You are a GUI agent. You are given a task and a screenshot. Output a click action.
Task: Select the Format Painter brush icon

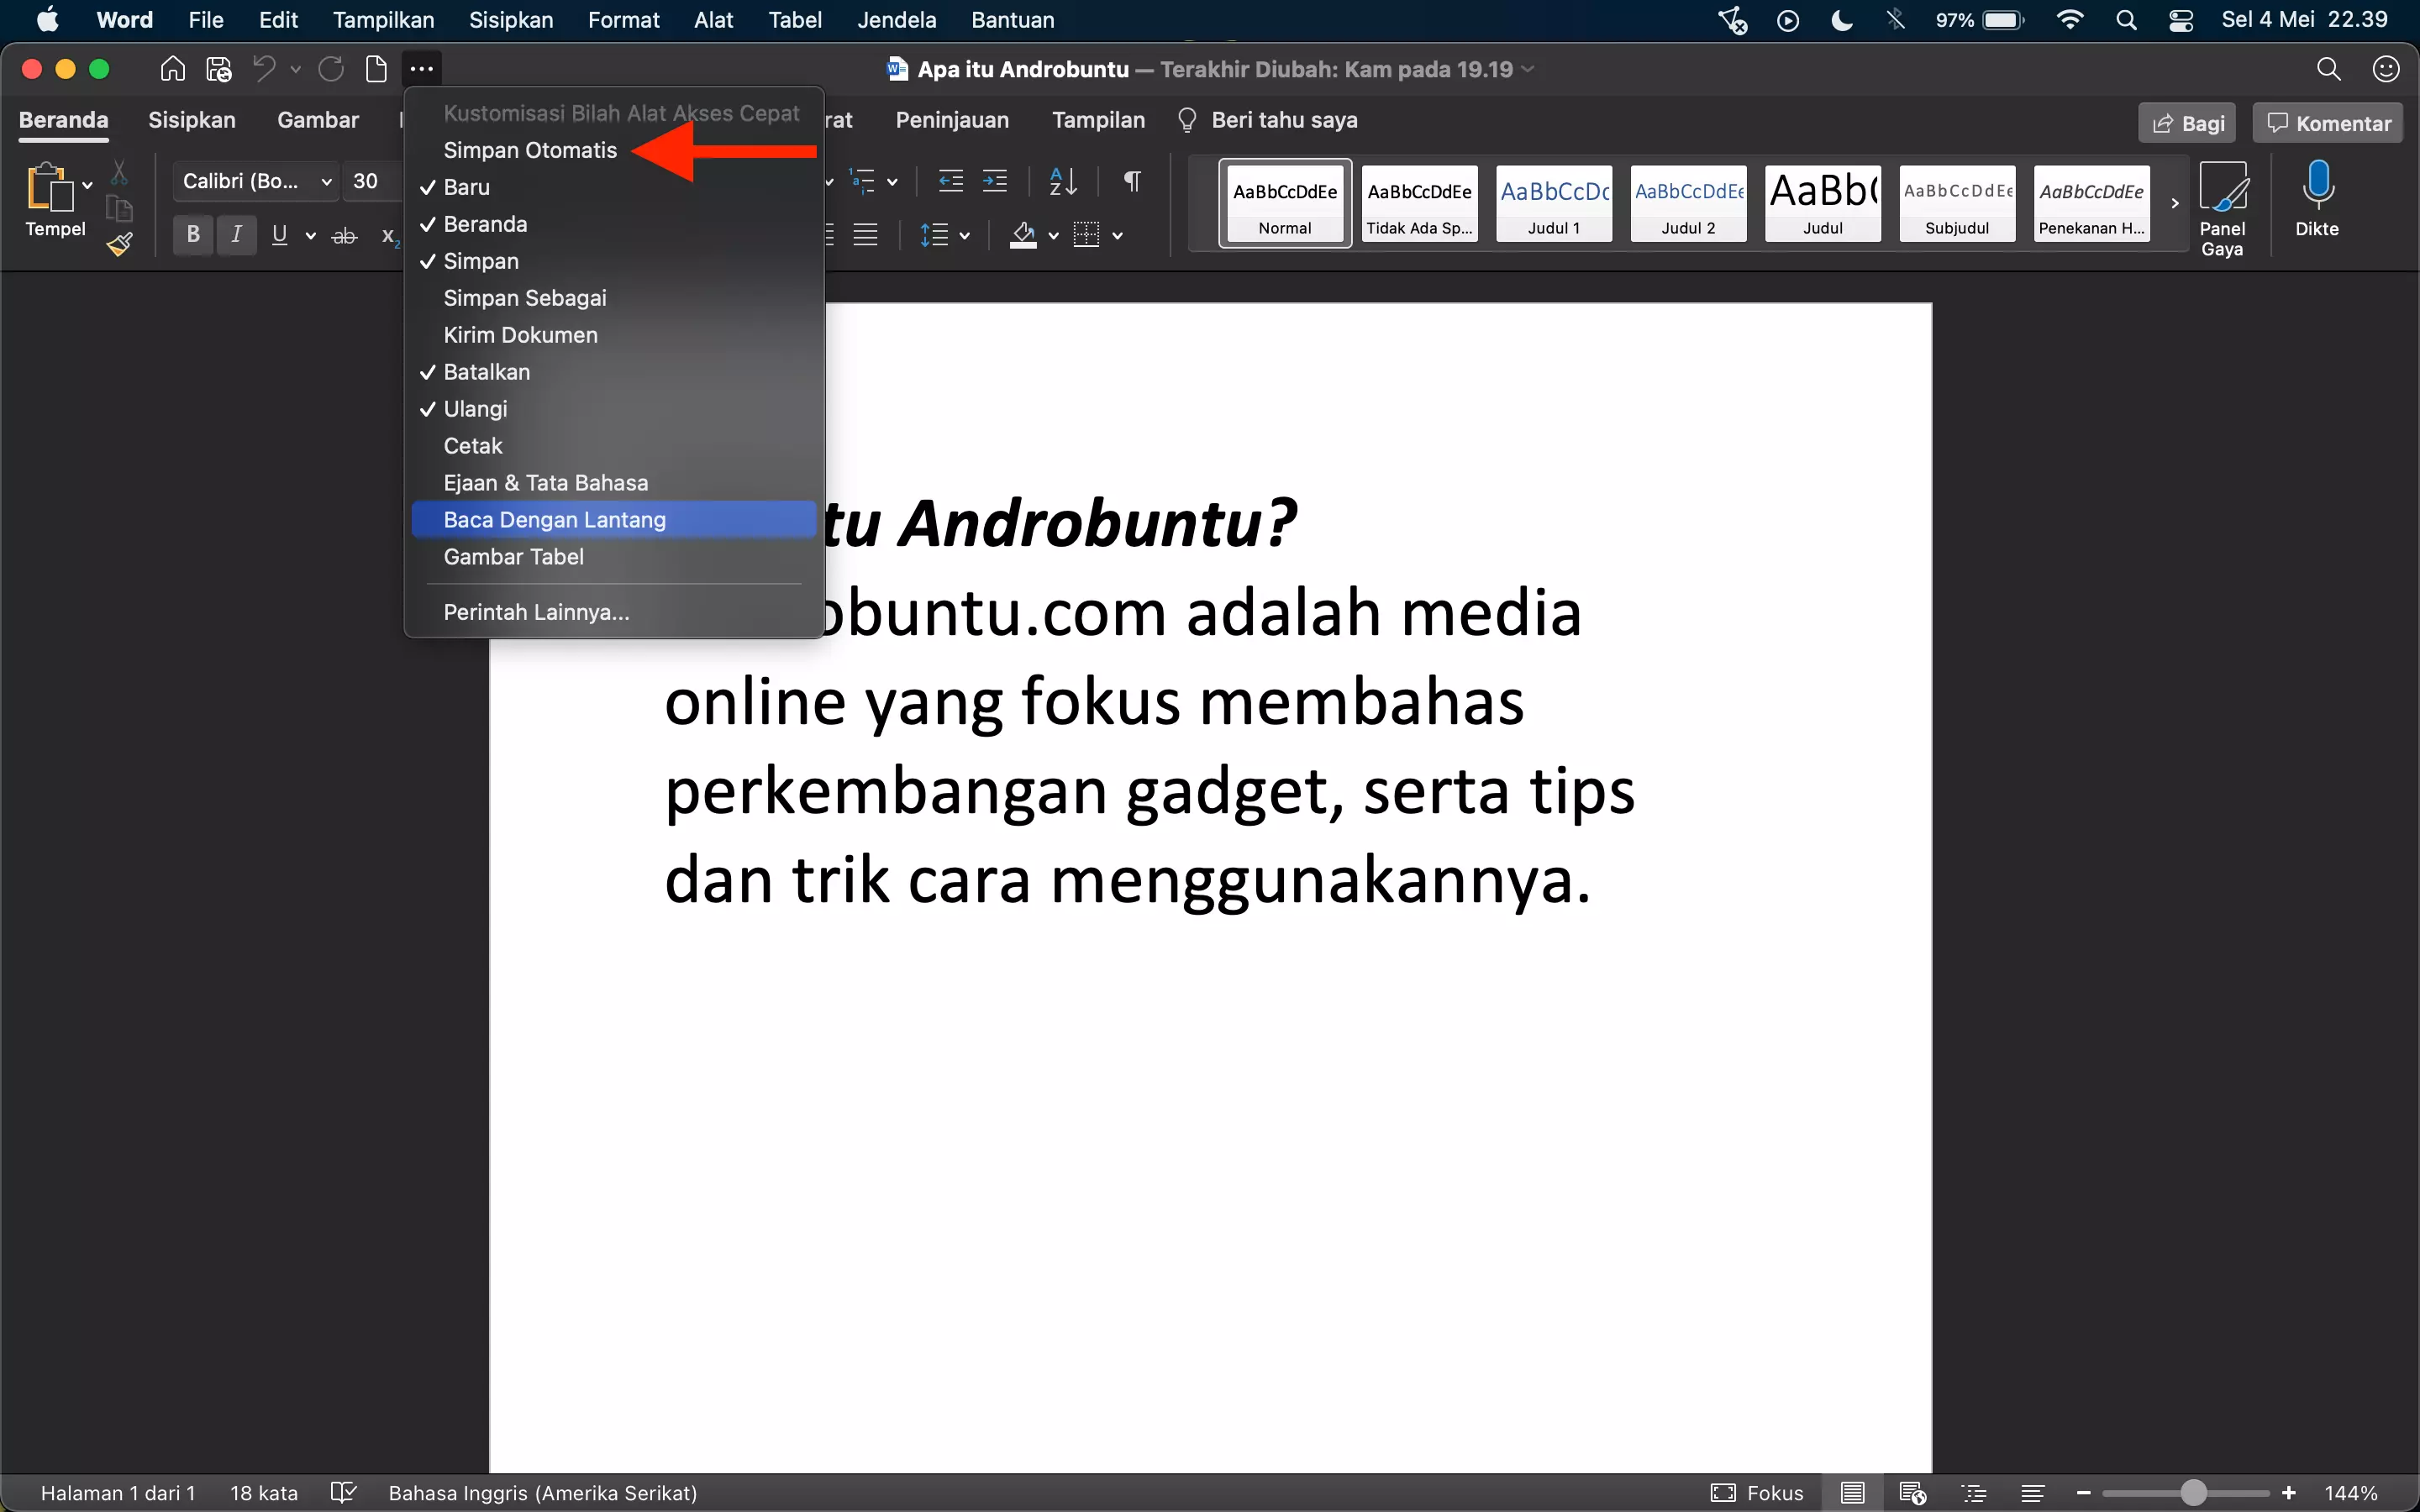click(x=119, y=243)
